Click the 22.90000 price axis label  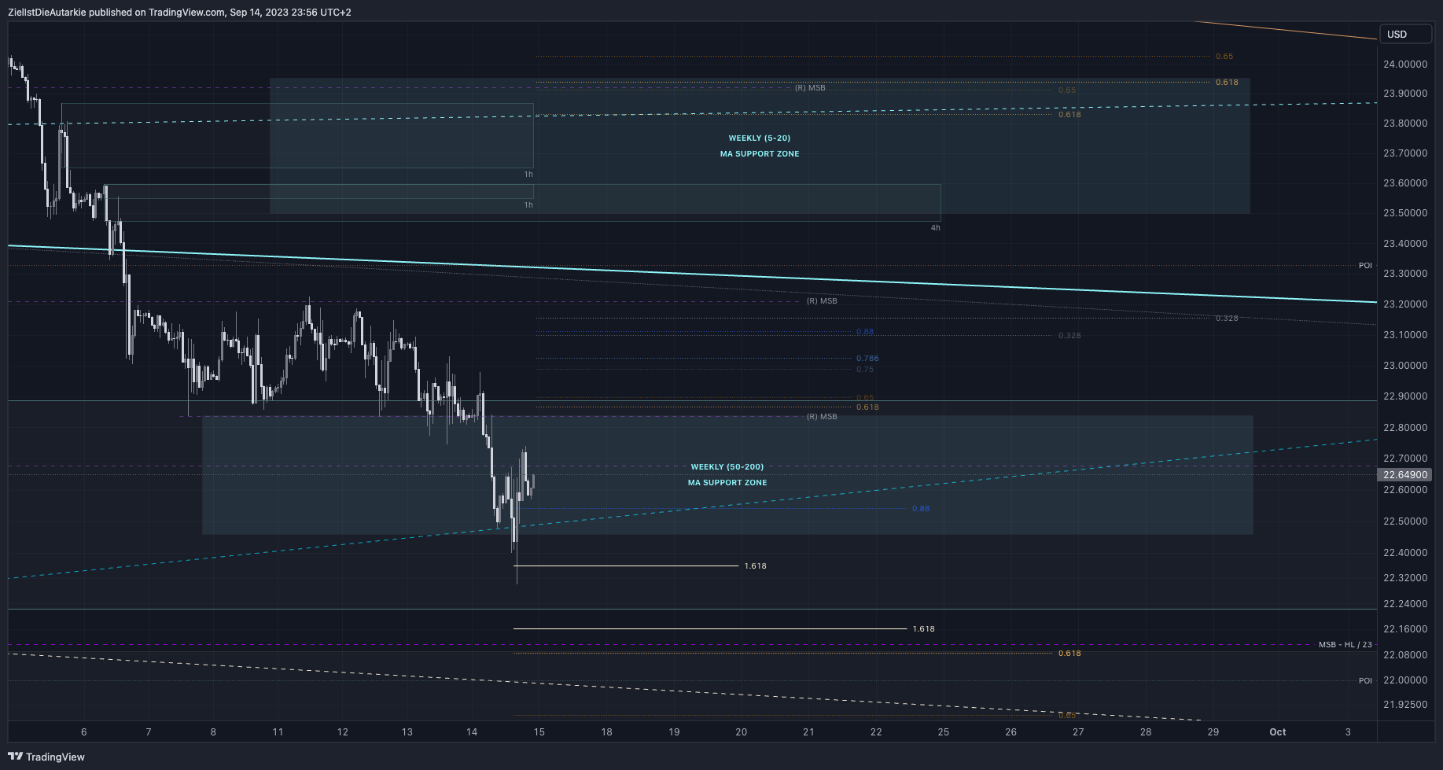click(1405, 396)
